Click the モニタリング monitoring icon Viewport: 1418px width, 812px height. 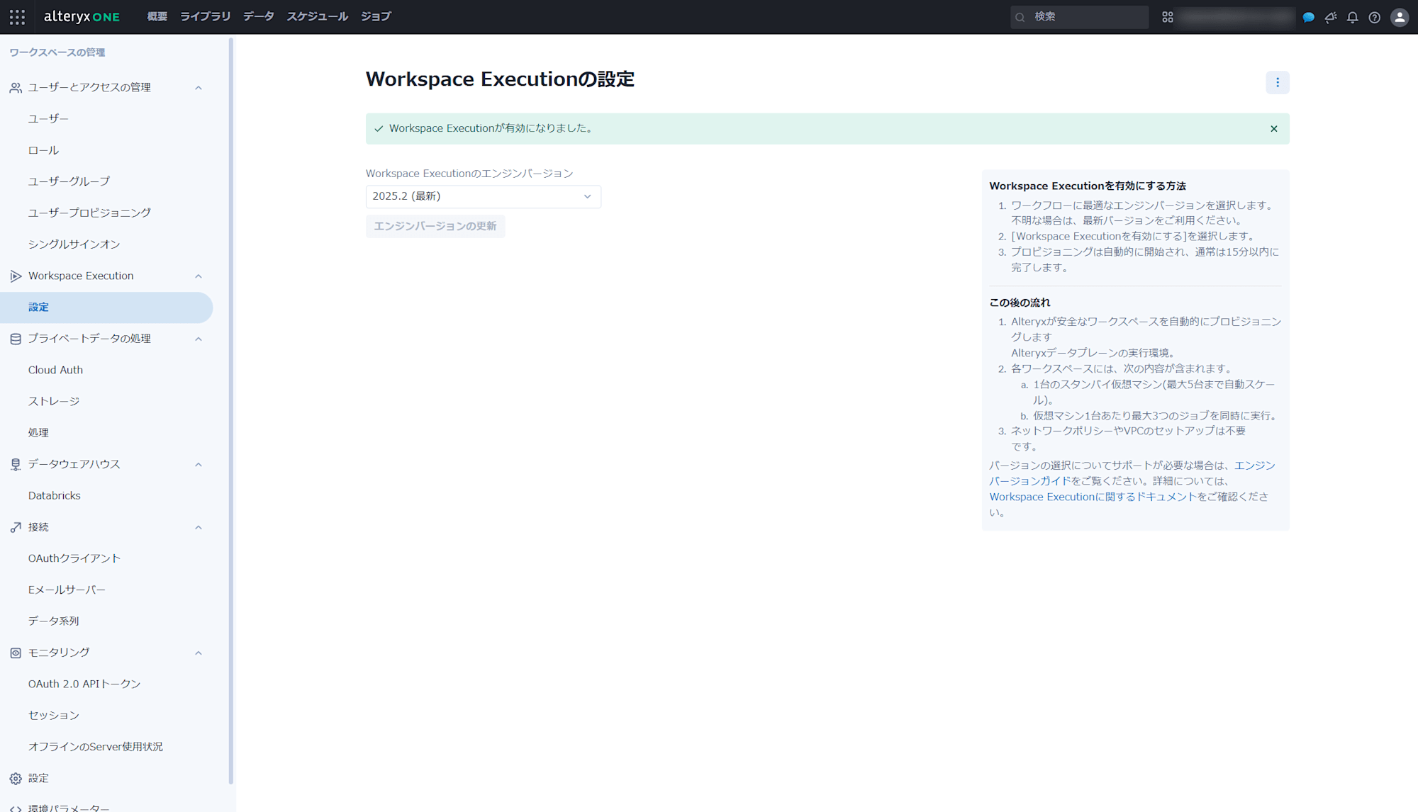click(x=14, y=653)
